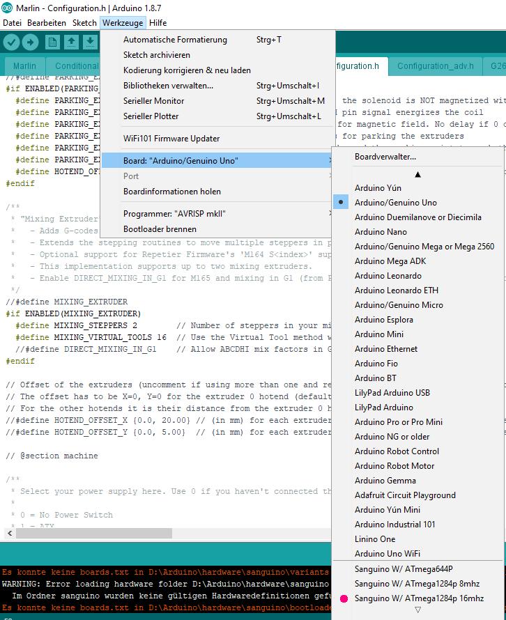The width and height of the screenshot is (506, 620).
Task: Open Bibliotheken verwalten
Action: coord(216,86)
